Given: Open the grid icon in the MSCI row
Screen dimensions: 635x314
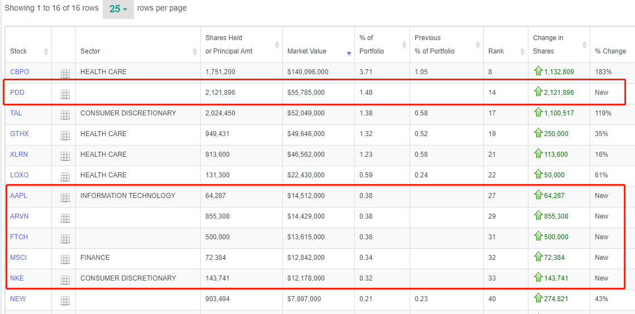Looking at the screenshot, I should [x=65, y=259].
